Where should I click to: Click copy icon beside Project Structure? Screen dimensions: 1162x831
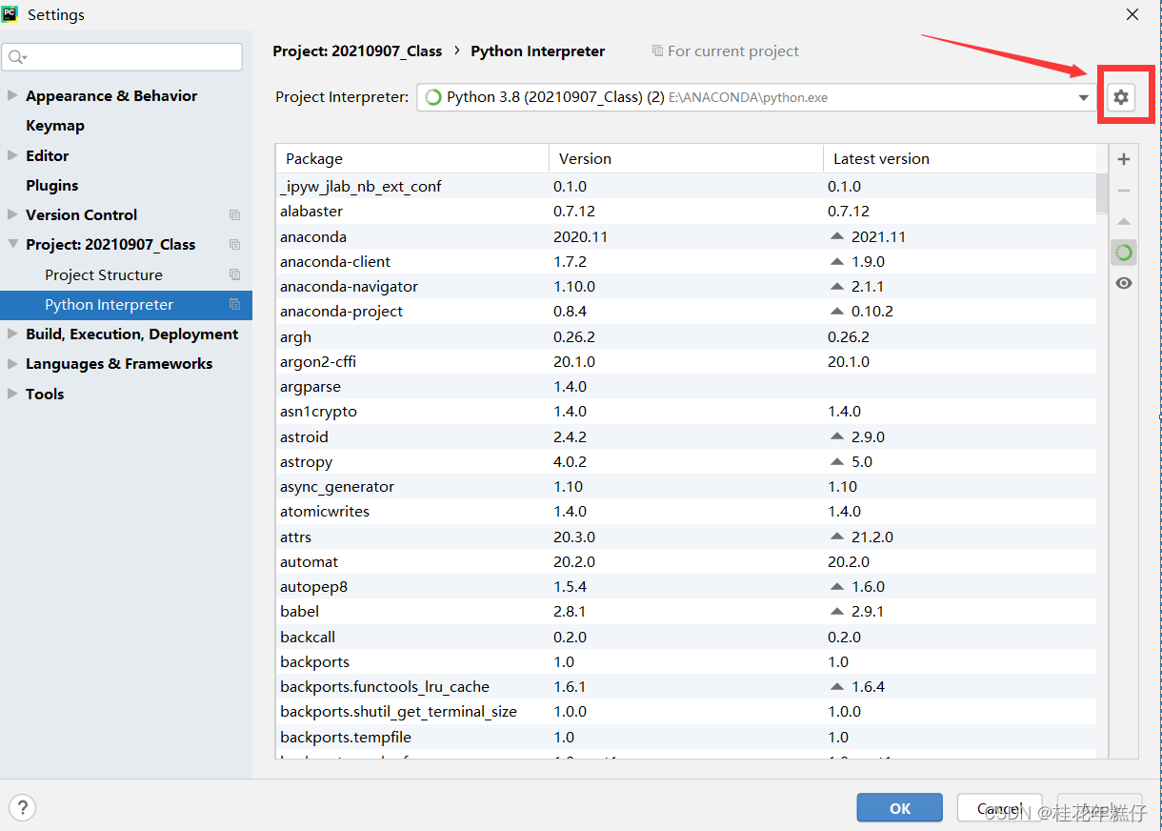(234, 274)
